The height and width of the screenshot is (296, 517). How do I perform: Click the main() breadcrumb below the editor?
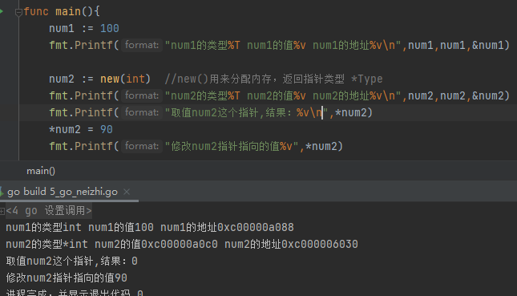pos(41,171)
